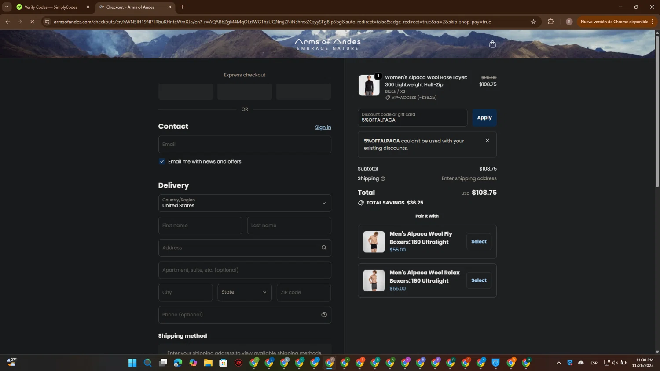Toggle Email me with news and offers
Image resolution: width=660 pixels, height=371 pixels.
click(x=162, y=161)
